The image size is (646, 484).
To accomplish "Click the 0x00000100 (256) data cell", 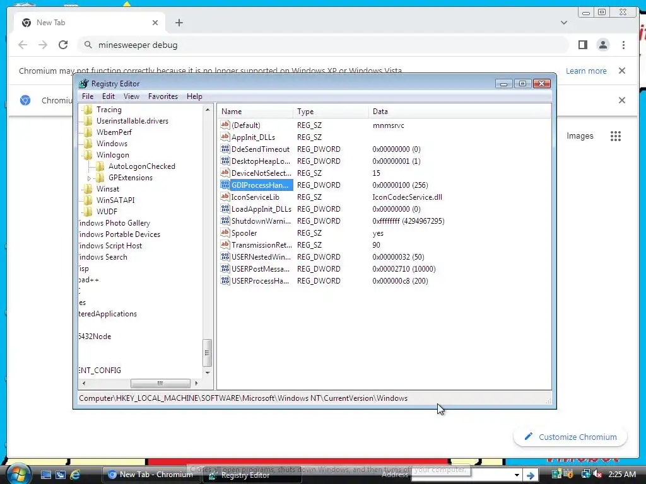I will [400, 185].
